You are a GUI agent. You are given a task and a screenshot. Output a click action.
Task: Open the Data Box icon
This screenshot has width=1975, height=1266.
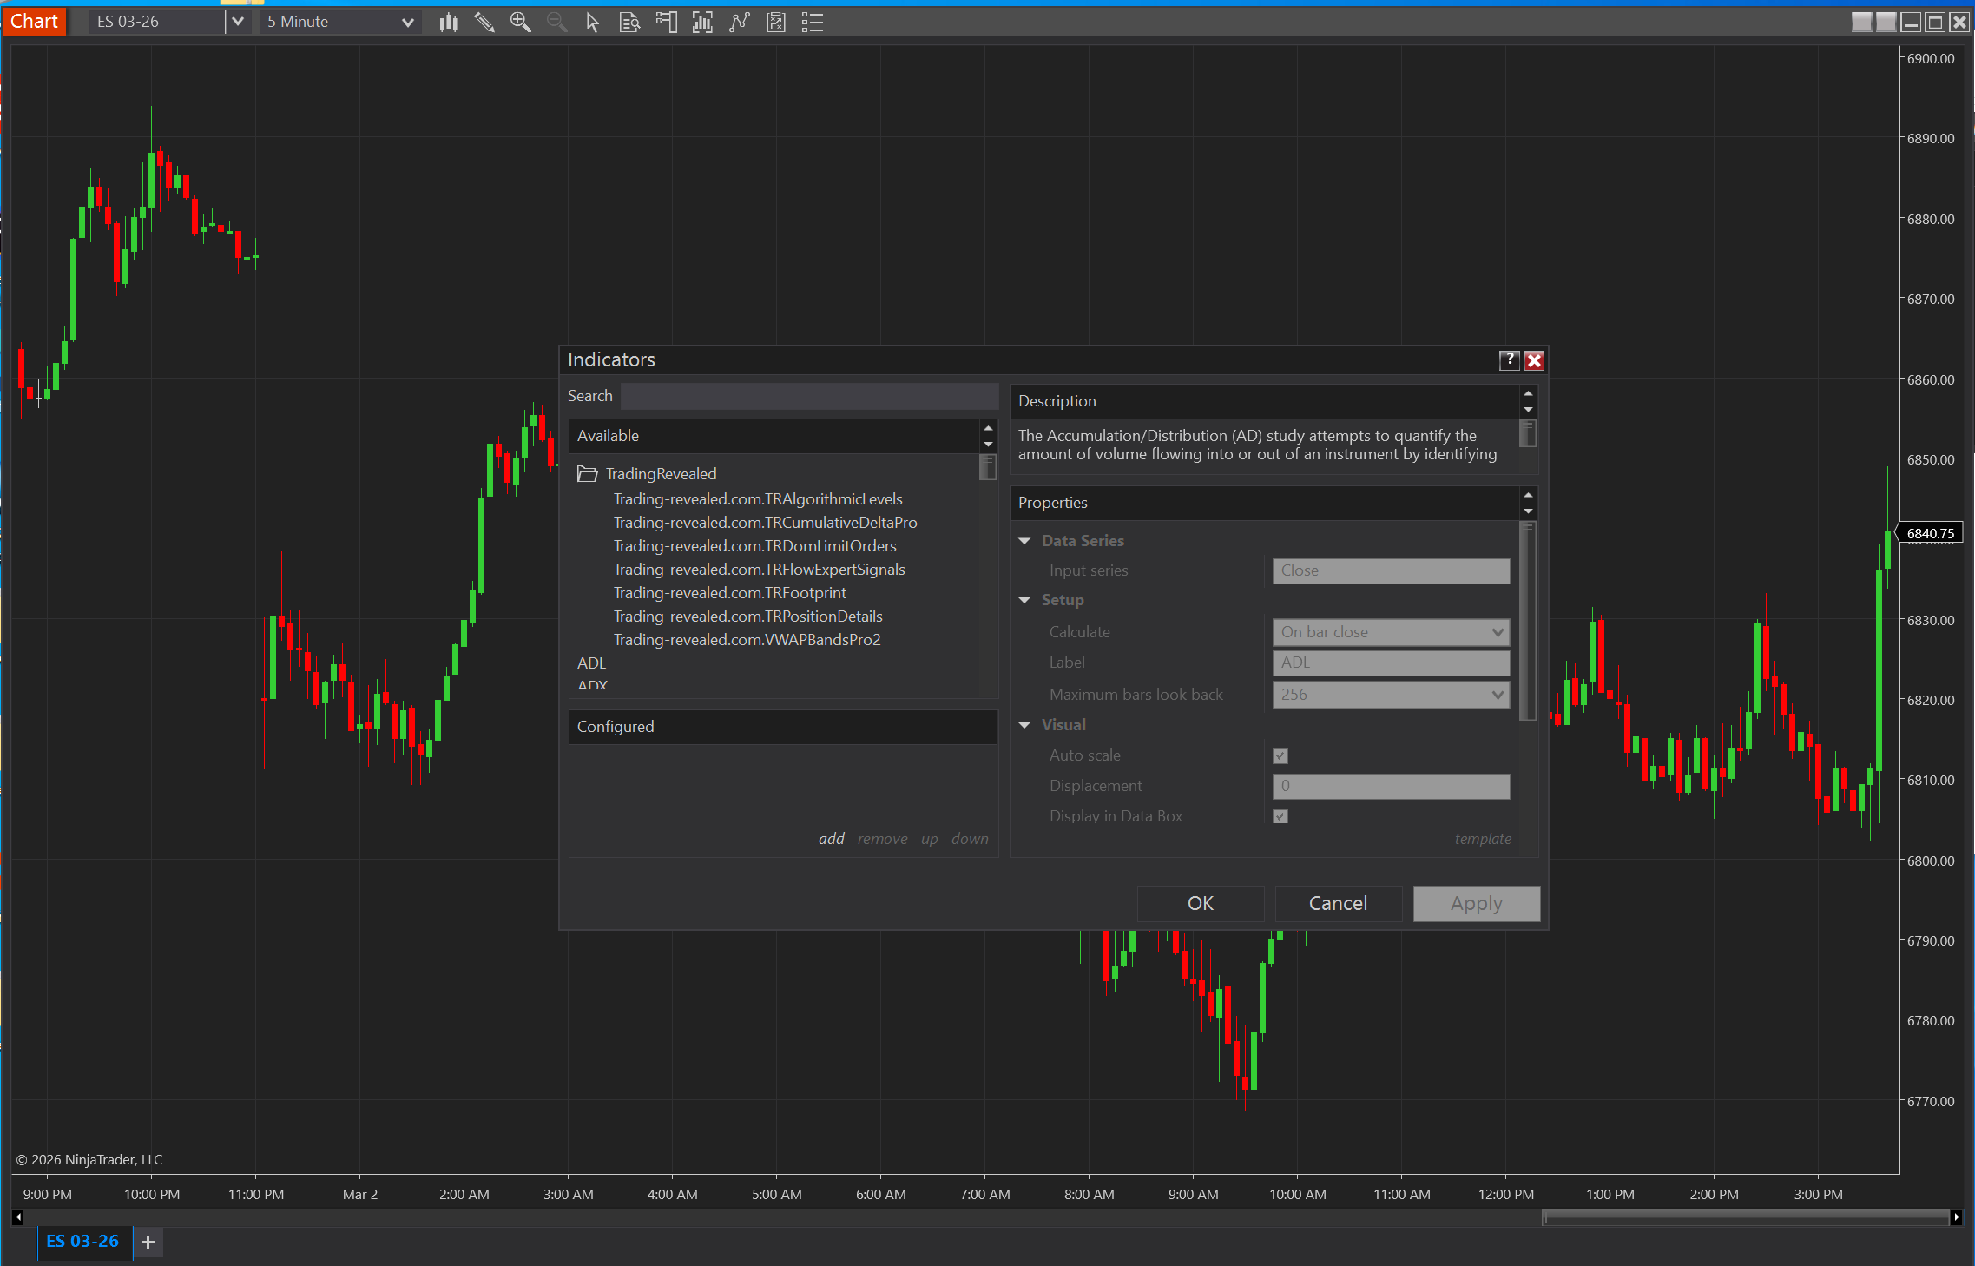[629, 23]
